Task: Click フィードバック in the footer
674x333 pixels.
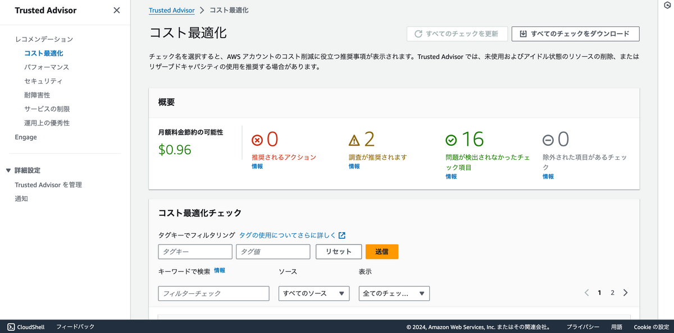Action: [75, 327]
